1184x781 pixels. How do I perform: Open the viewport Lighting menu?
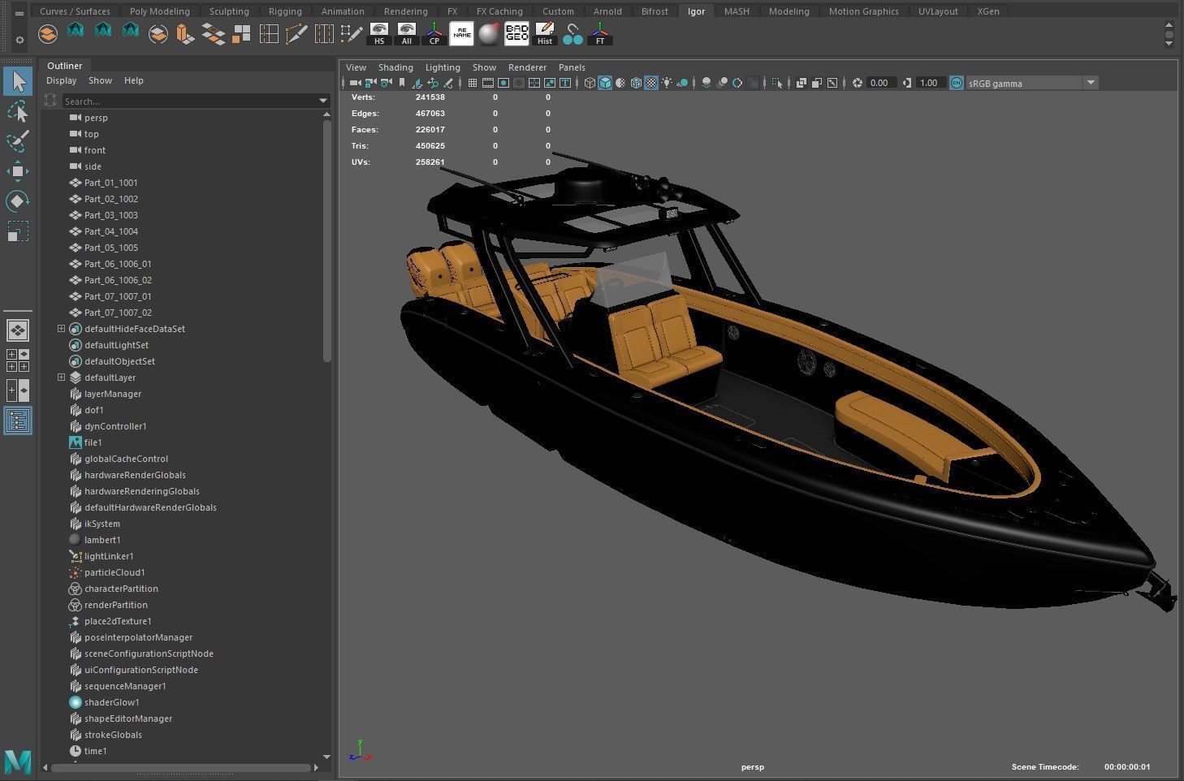pos(443,67)
